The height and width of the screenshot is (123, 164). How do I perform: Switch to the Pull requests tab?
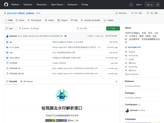coord(34,20)
